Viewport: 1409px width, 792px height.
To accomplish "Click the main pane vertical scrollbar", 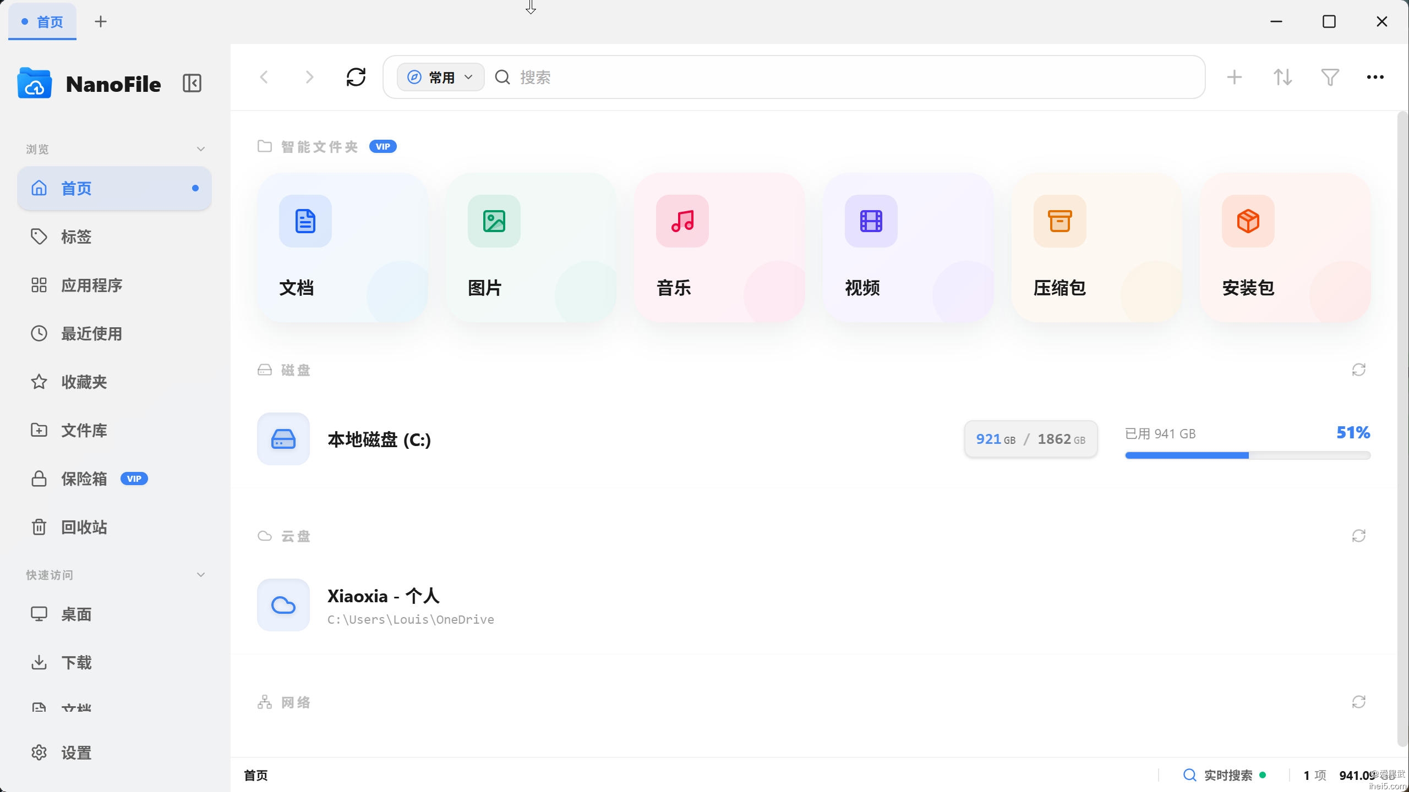I will pyautogui.click(x=1403, y=429).
